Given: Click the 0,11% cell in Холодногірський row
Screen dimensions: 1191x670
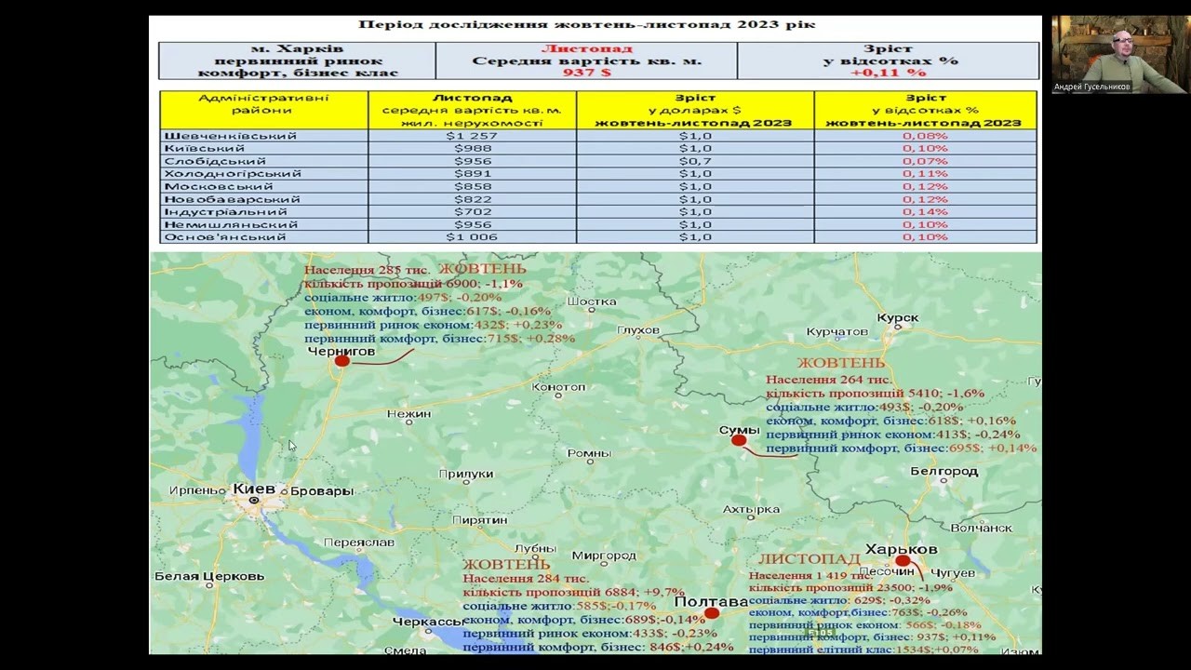Looking at the screenshot, I should pos(925,174).
